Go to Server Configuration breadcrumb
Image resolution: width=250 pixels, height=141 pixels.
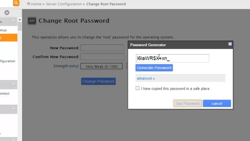[64, 4]
